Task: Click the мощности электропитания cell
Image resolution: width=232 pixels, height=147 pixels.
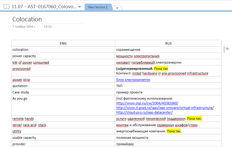Action: [168, 56]
